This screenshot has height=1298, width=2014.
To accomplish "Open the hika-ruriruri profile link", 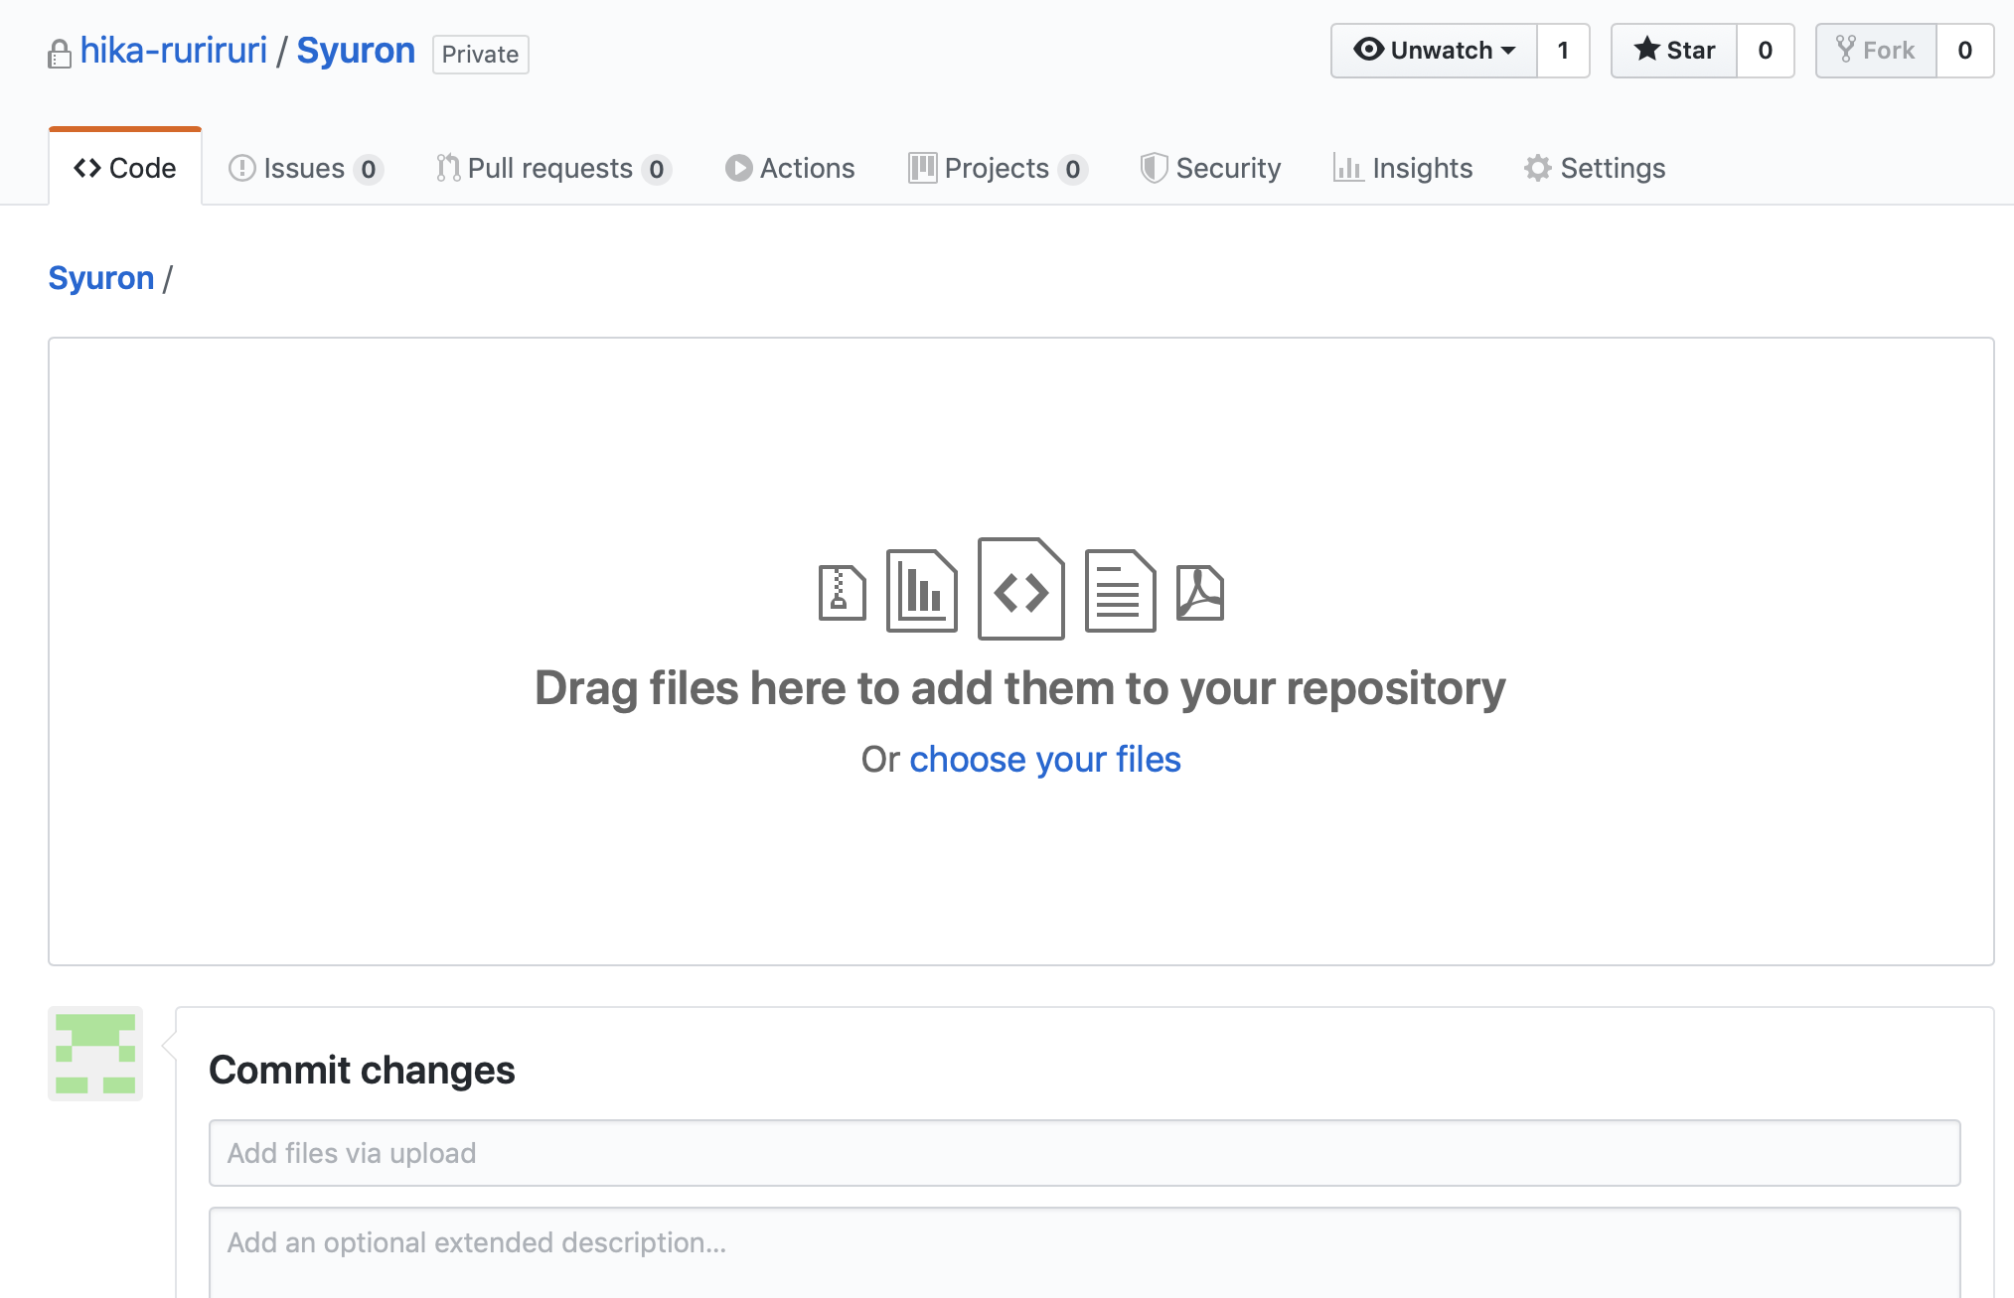I will click(x=173, y=51).
